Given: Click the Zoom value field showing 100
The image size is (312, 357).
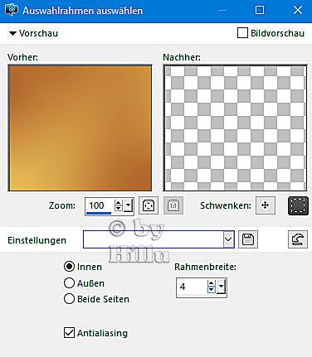Looking at the screenshot, I should [99, 206].
